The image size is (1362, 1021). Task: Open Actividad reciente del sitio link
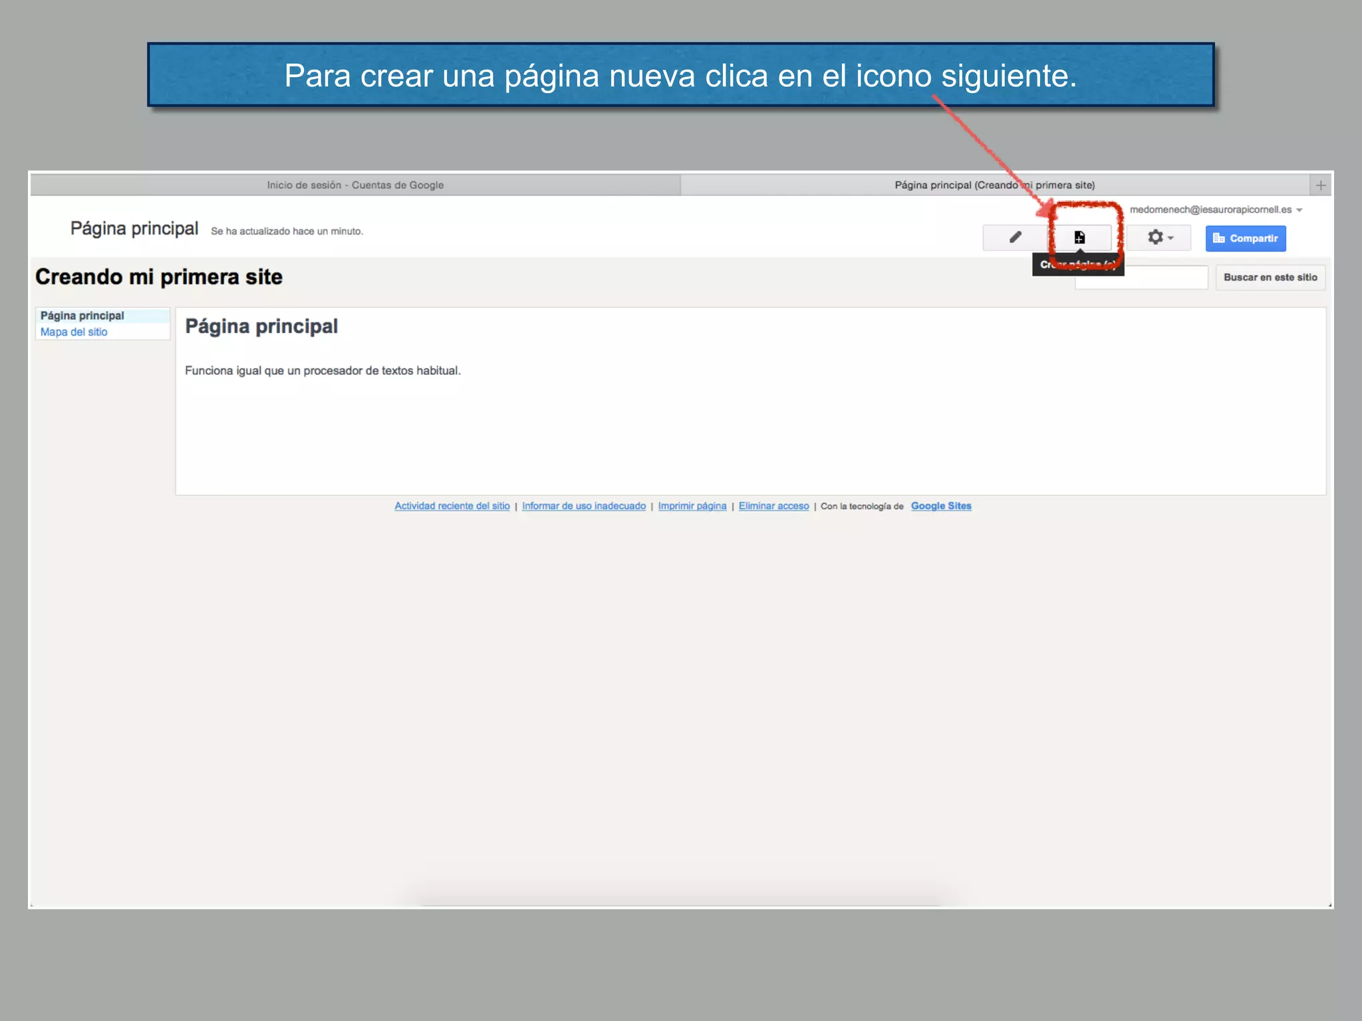coord(452,506)
